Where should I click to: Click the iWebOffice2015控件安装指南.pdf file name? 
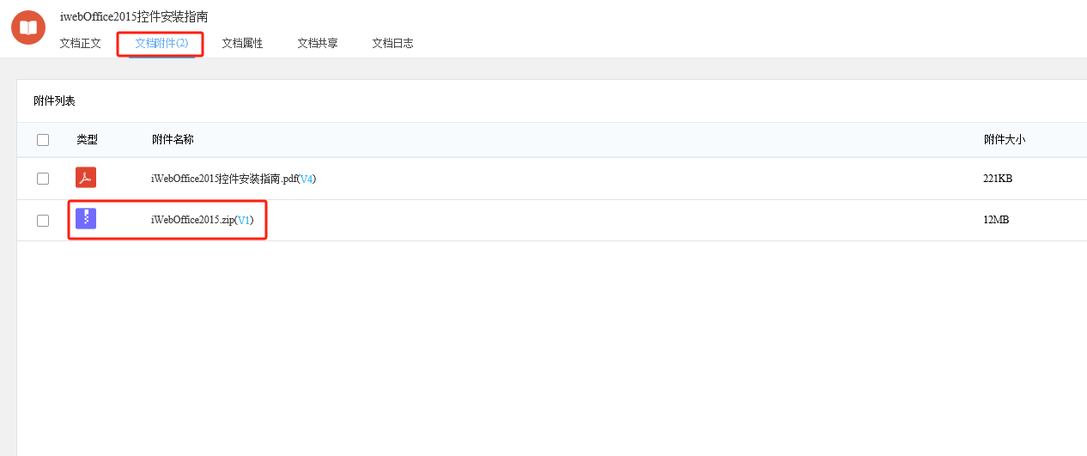pos(224,179)
